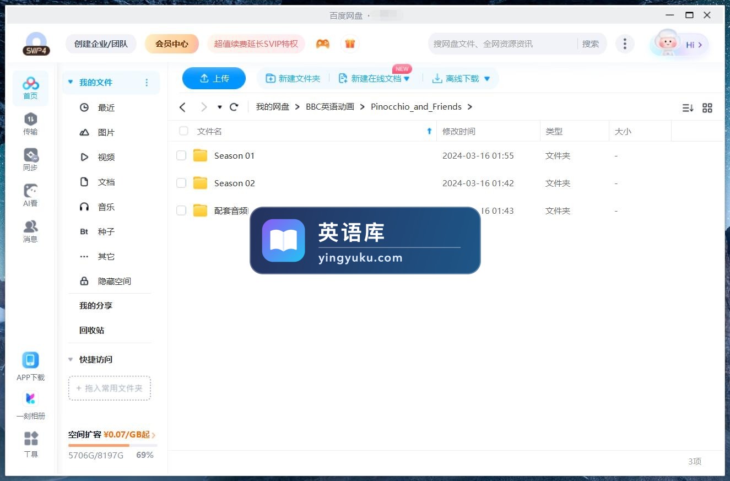Select 音乐 category
The height and width of the screenshot is (481, 730).
coord(106,207)
